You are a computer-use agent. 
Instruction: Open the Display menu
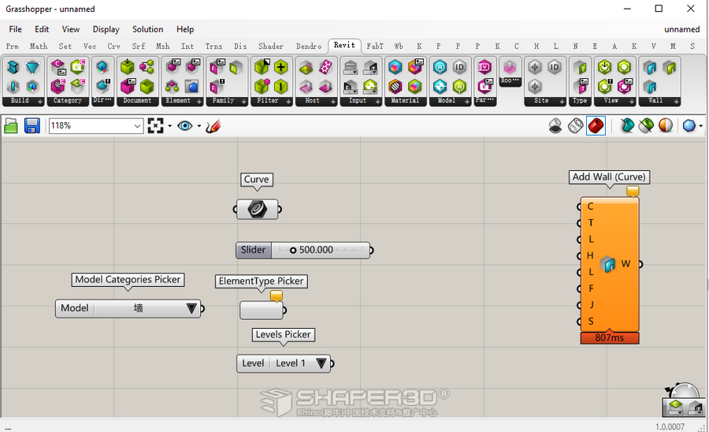click(x=106, y=29)
